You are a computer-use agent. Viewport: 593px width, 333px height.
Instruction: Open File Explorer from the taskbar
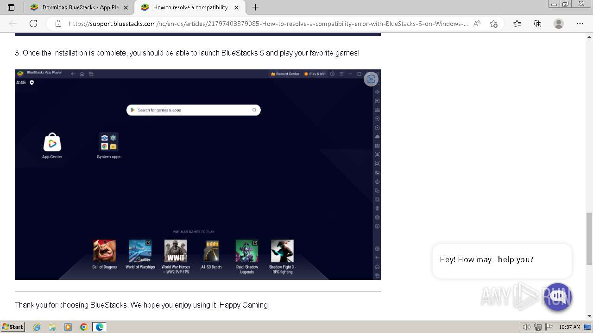click(52, 327)
